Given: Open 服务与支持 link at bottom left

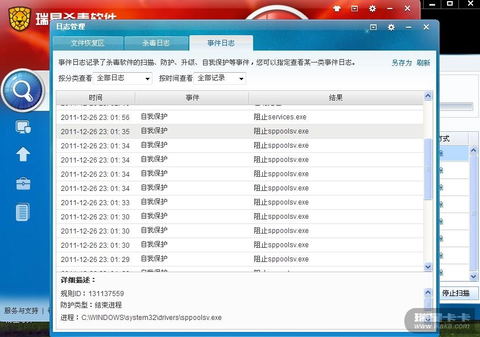Looking at the screenshot, I should 22,311.
